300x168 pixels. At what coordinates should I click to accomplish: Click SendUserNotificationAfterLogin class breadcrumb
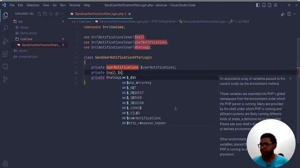pos(204,22)
